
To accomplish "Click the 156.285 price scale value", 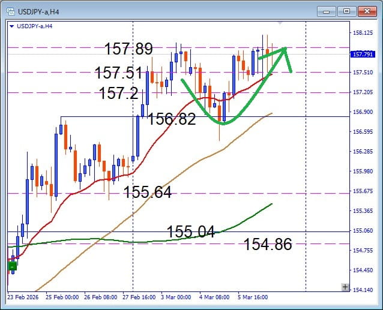I will [363, 152].
